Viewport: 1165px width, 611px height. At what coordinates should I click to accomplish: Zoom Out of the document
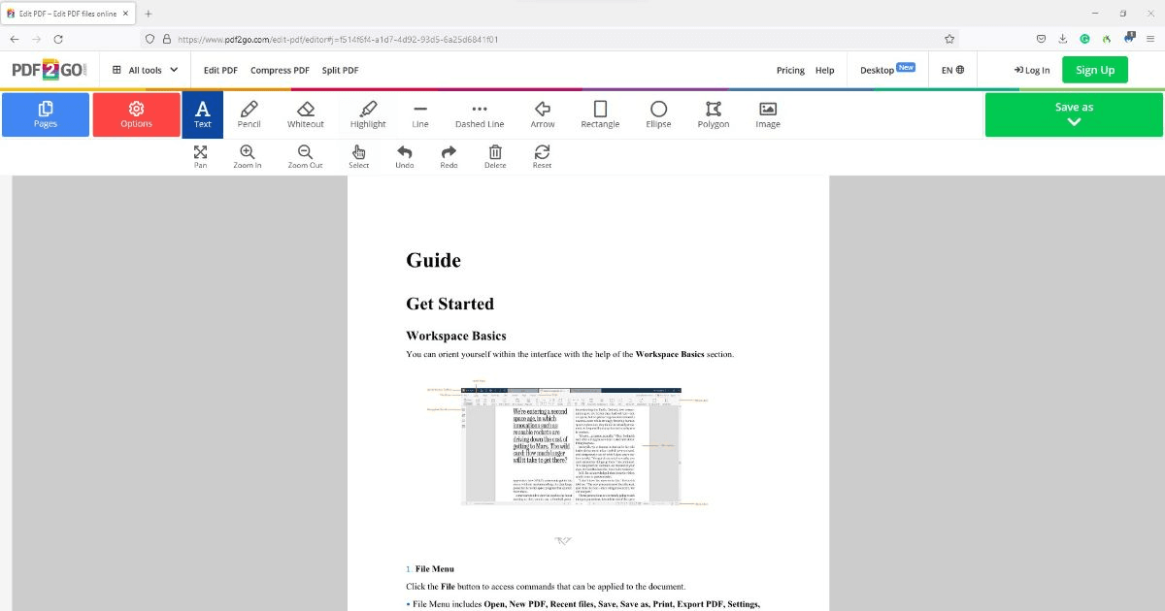pos(305,156)
